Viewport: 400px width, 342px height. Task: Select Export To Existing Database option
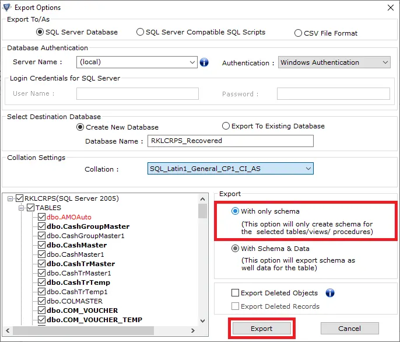point(226,126)
